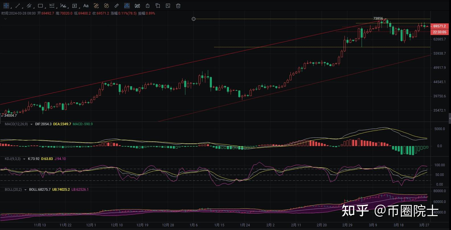Click the 1月 15 date axis label
The height and width of the screenshot is (230, 451).
(x=219, y=225)
